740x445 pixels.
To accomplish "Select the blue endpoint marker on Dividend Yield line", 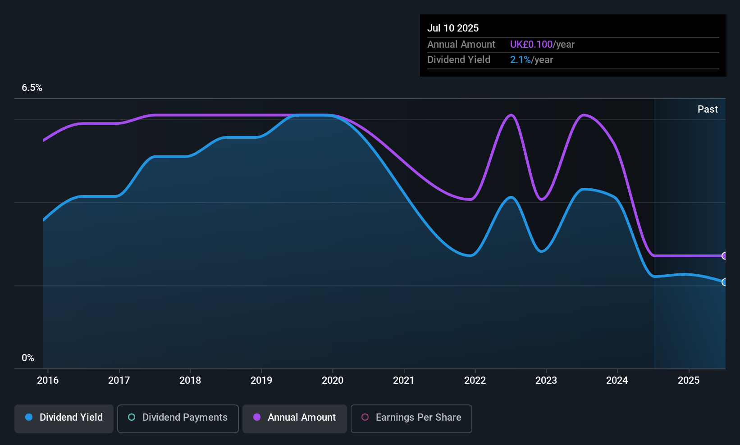I will (x=725, y=282).
